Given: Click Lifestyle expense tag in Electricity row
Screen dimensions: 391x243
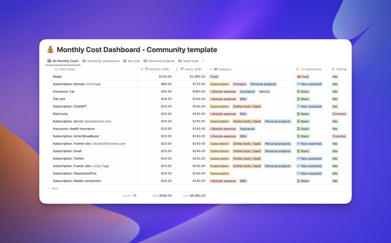Looking at the screenshot, I should point(223,114).
